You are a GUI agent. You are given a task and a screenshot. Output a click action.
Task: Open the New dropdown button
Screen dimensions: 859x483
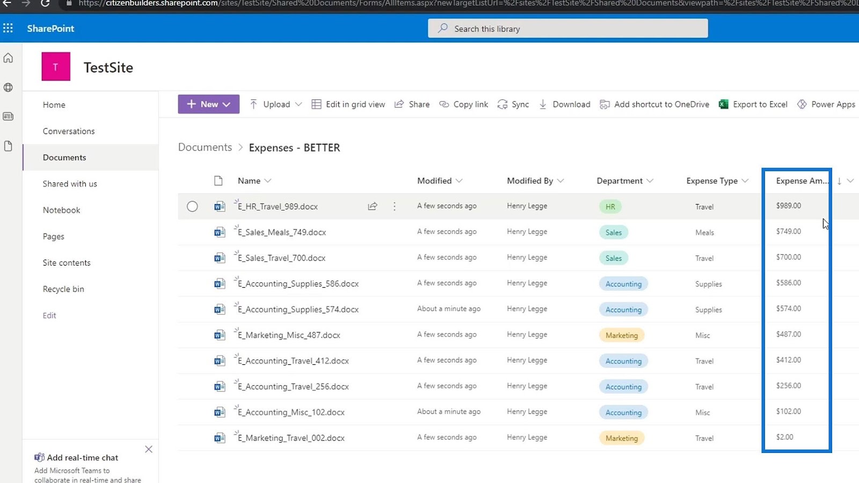[x=209, y=104]
